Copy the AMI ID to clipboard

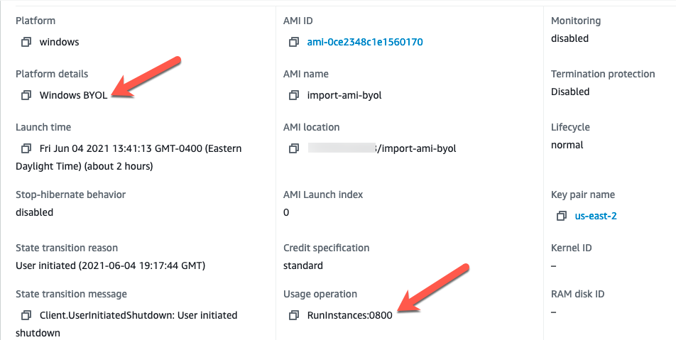293,42
